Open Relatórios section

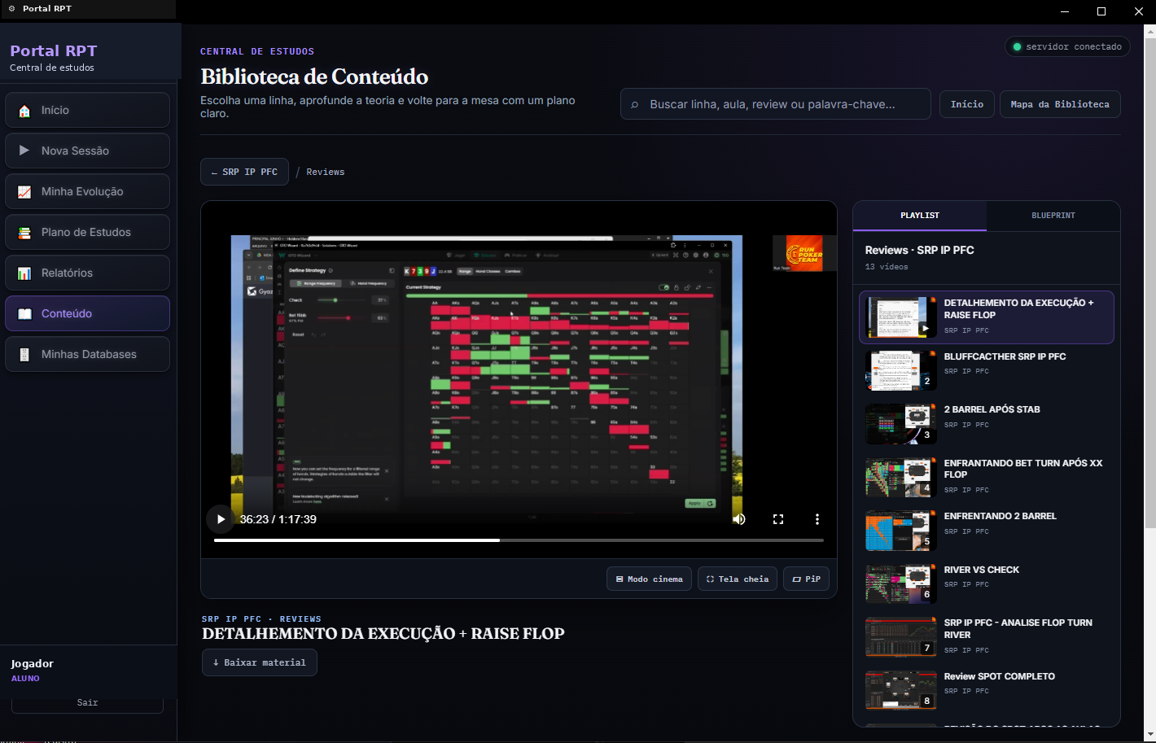click(x=87, y=273)
